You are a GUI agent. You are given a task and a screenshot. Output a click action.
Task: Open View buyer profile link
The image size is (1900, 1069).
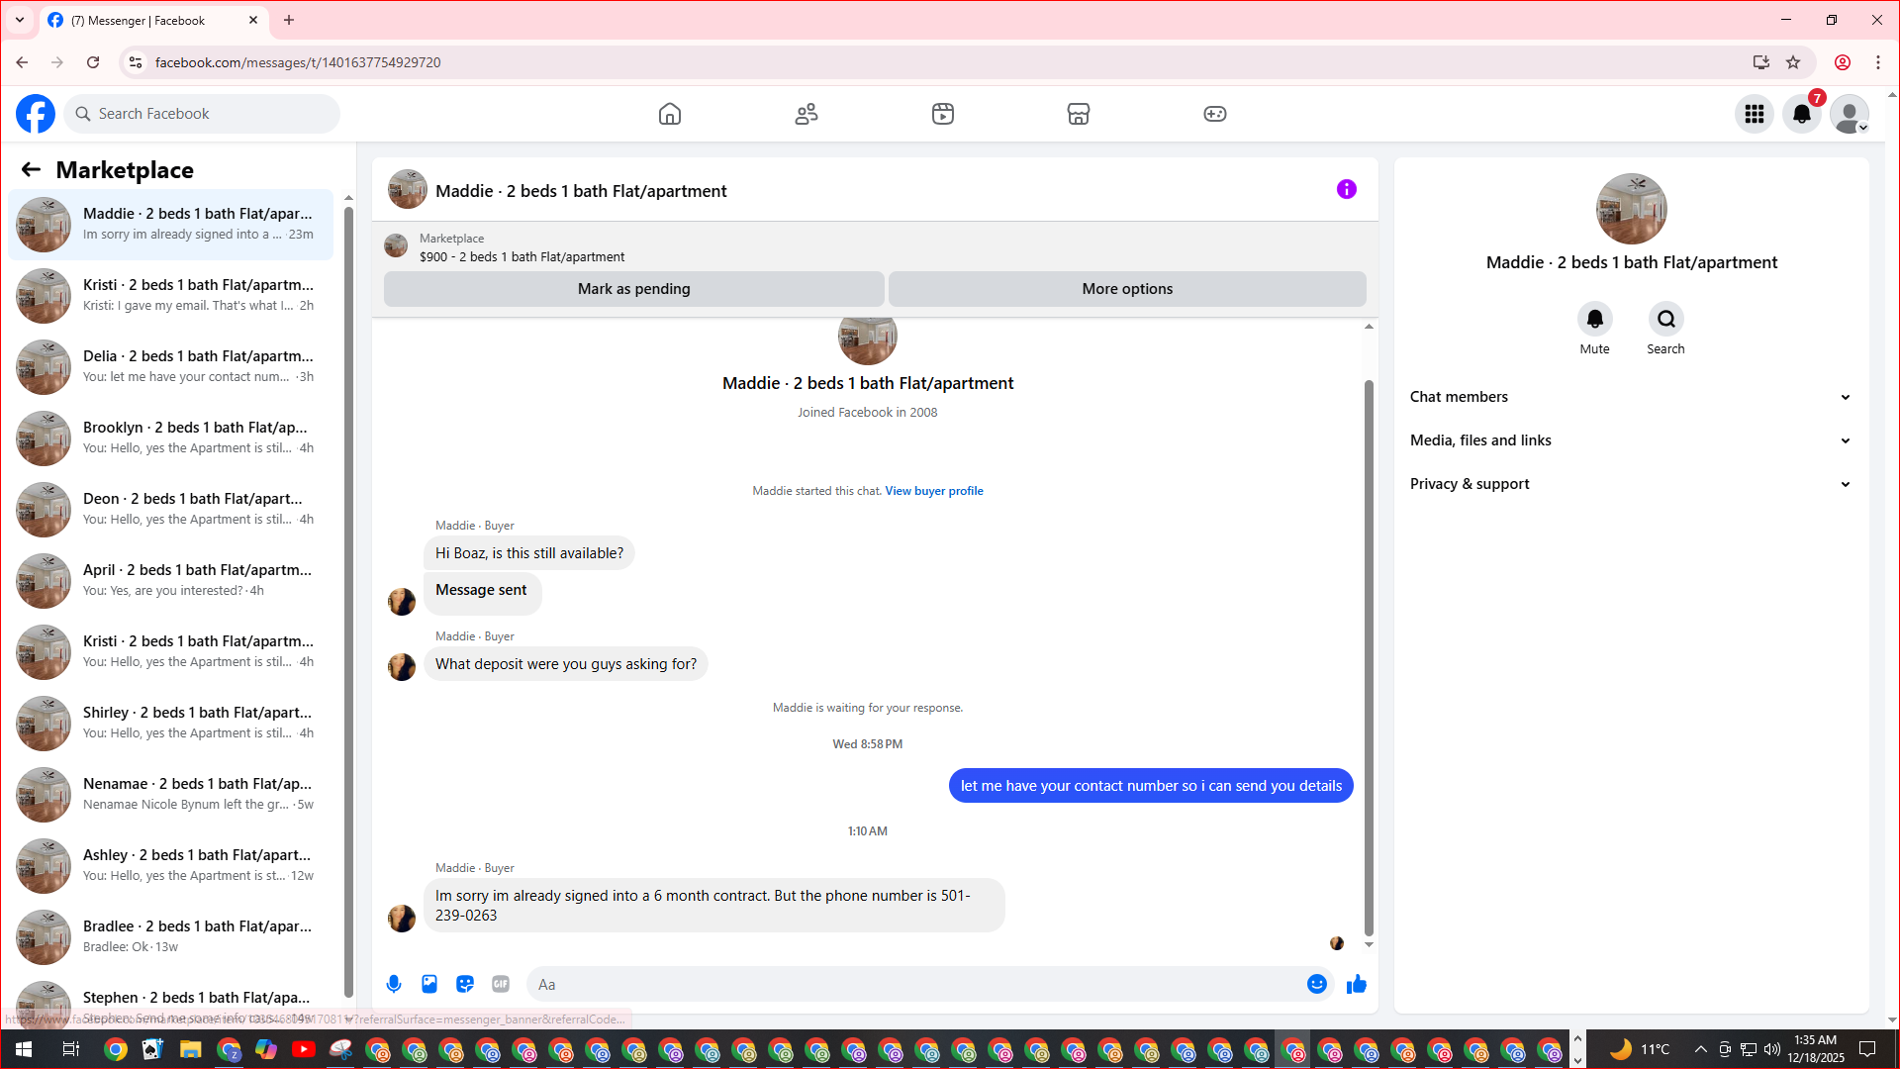[933, 491]
